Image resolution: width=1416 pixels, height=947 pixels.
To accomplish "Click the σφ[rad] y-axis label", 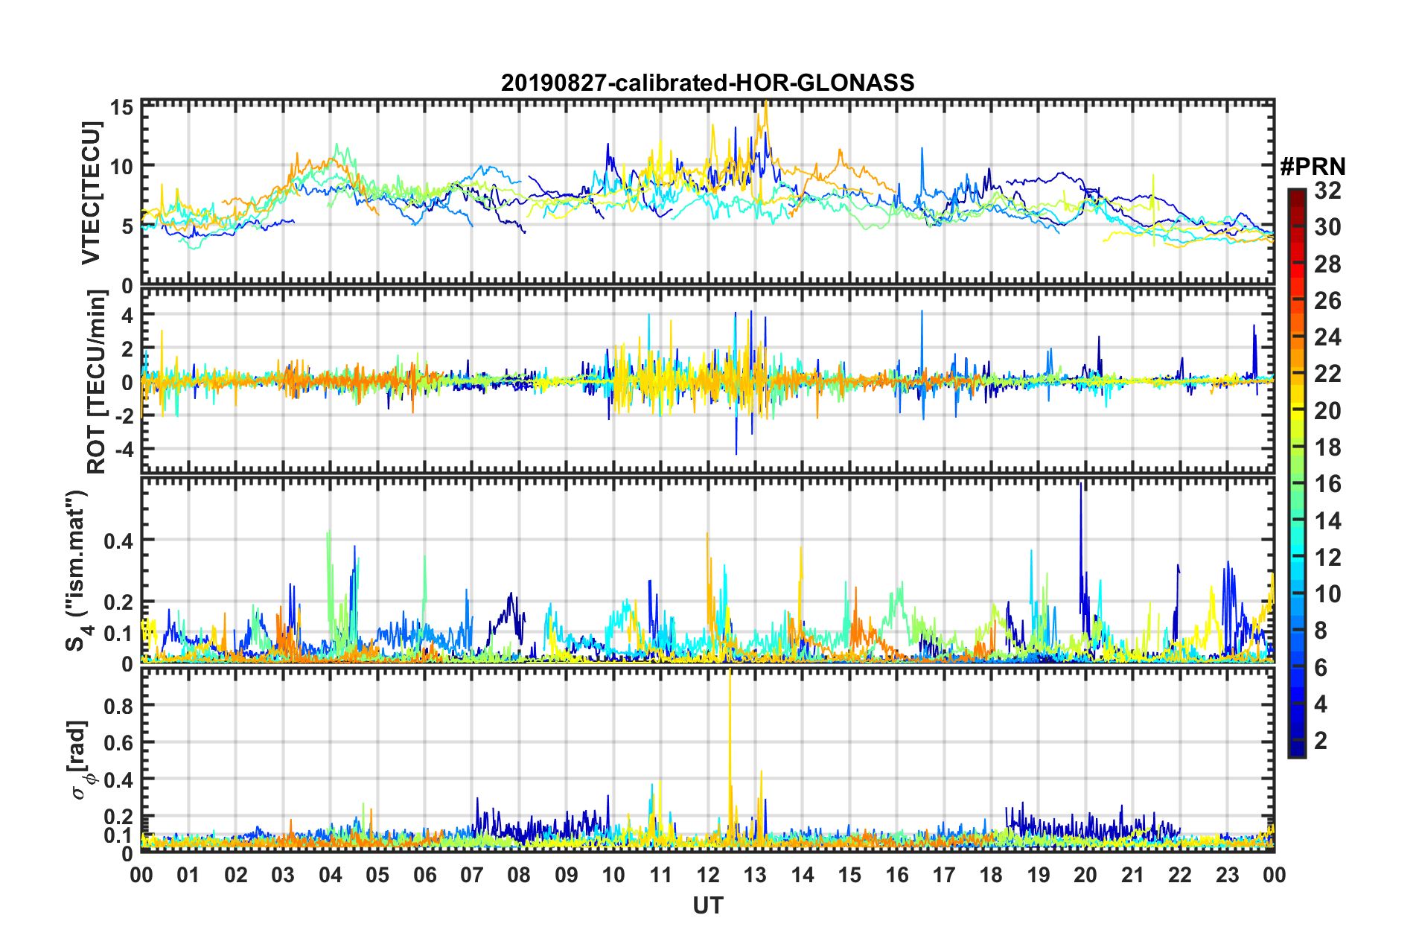I will click(x=79, y=760).
